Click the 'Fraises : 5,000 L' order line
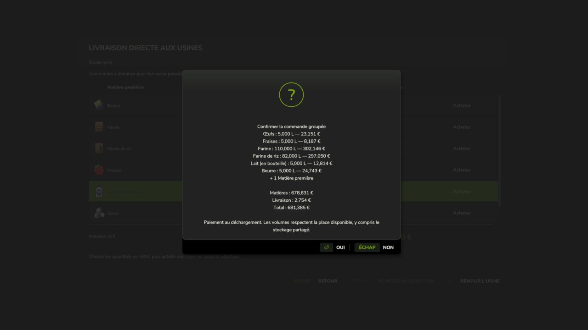The width and height of the screenshot is (588, 330). click(x=291, y=141)
